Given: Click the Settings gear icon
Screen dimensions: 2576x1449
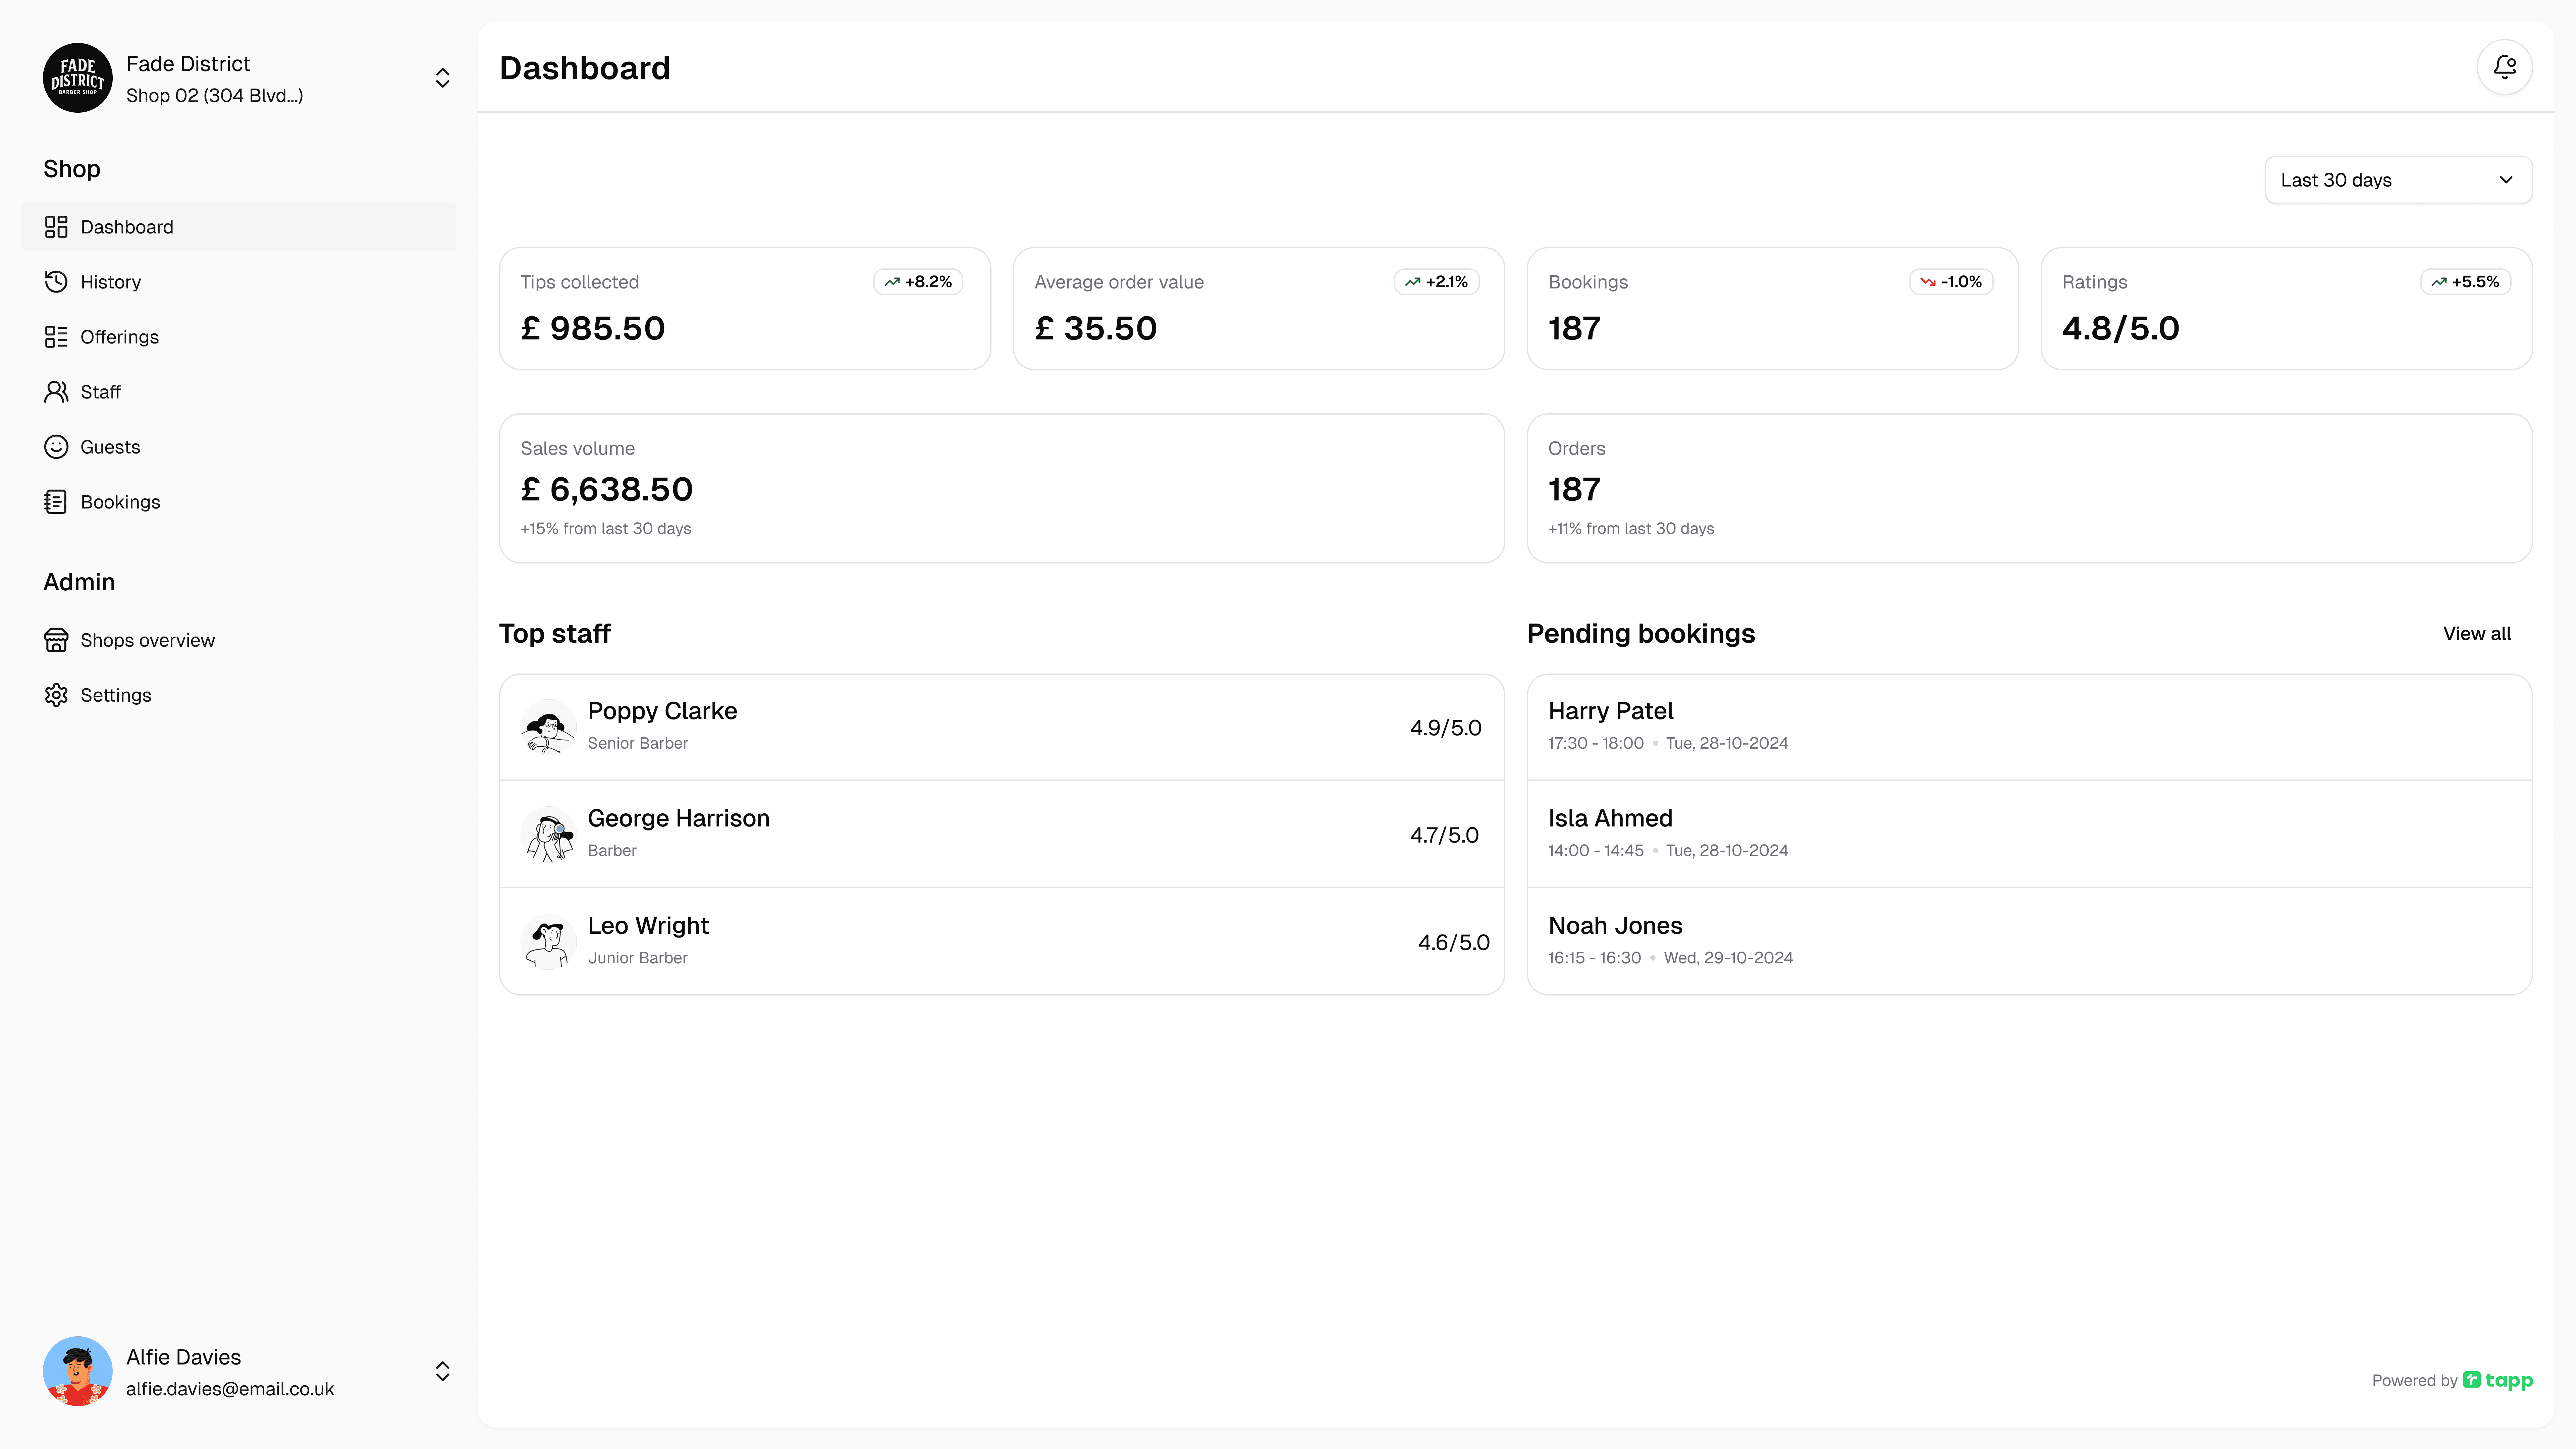Looking at the screenshot, I should [56, 695].
